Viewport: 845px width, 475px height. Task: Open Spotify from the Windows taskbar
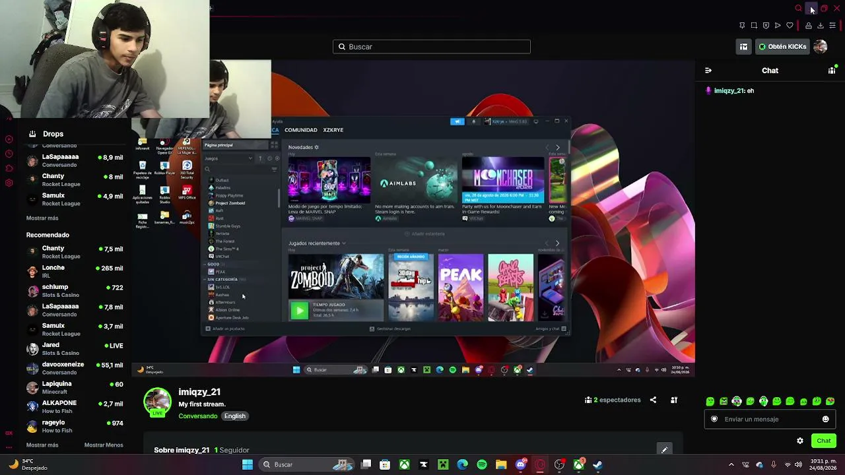click(x=482, y=464)
